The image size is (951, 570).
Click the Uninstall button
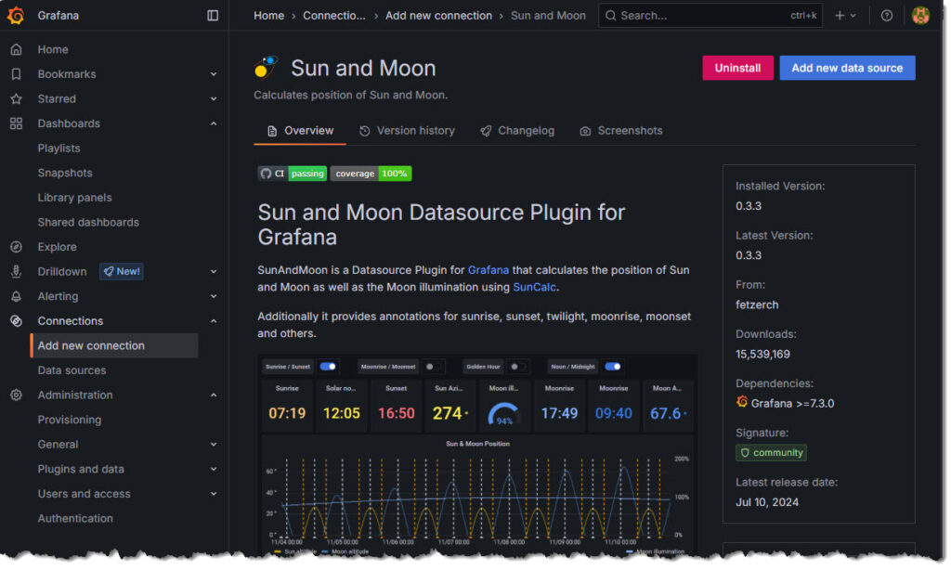737,68
